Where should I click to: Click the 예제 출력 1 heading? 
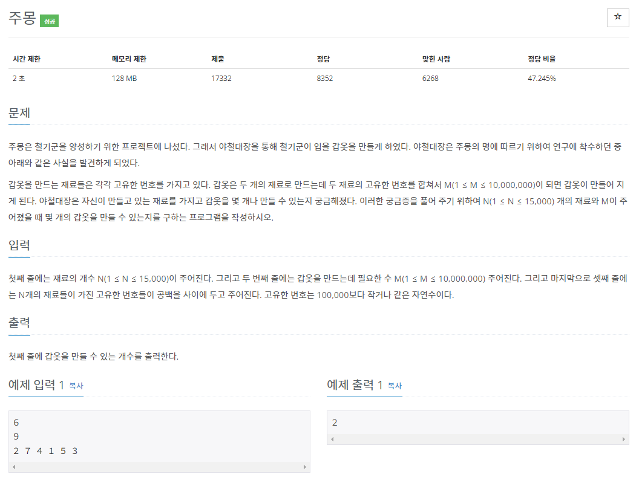355,384
